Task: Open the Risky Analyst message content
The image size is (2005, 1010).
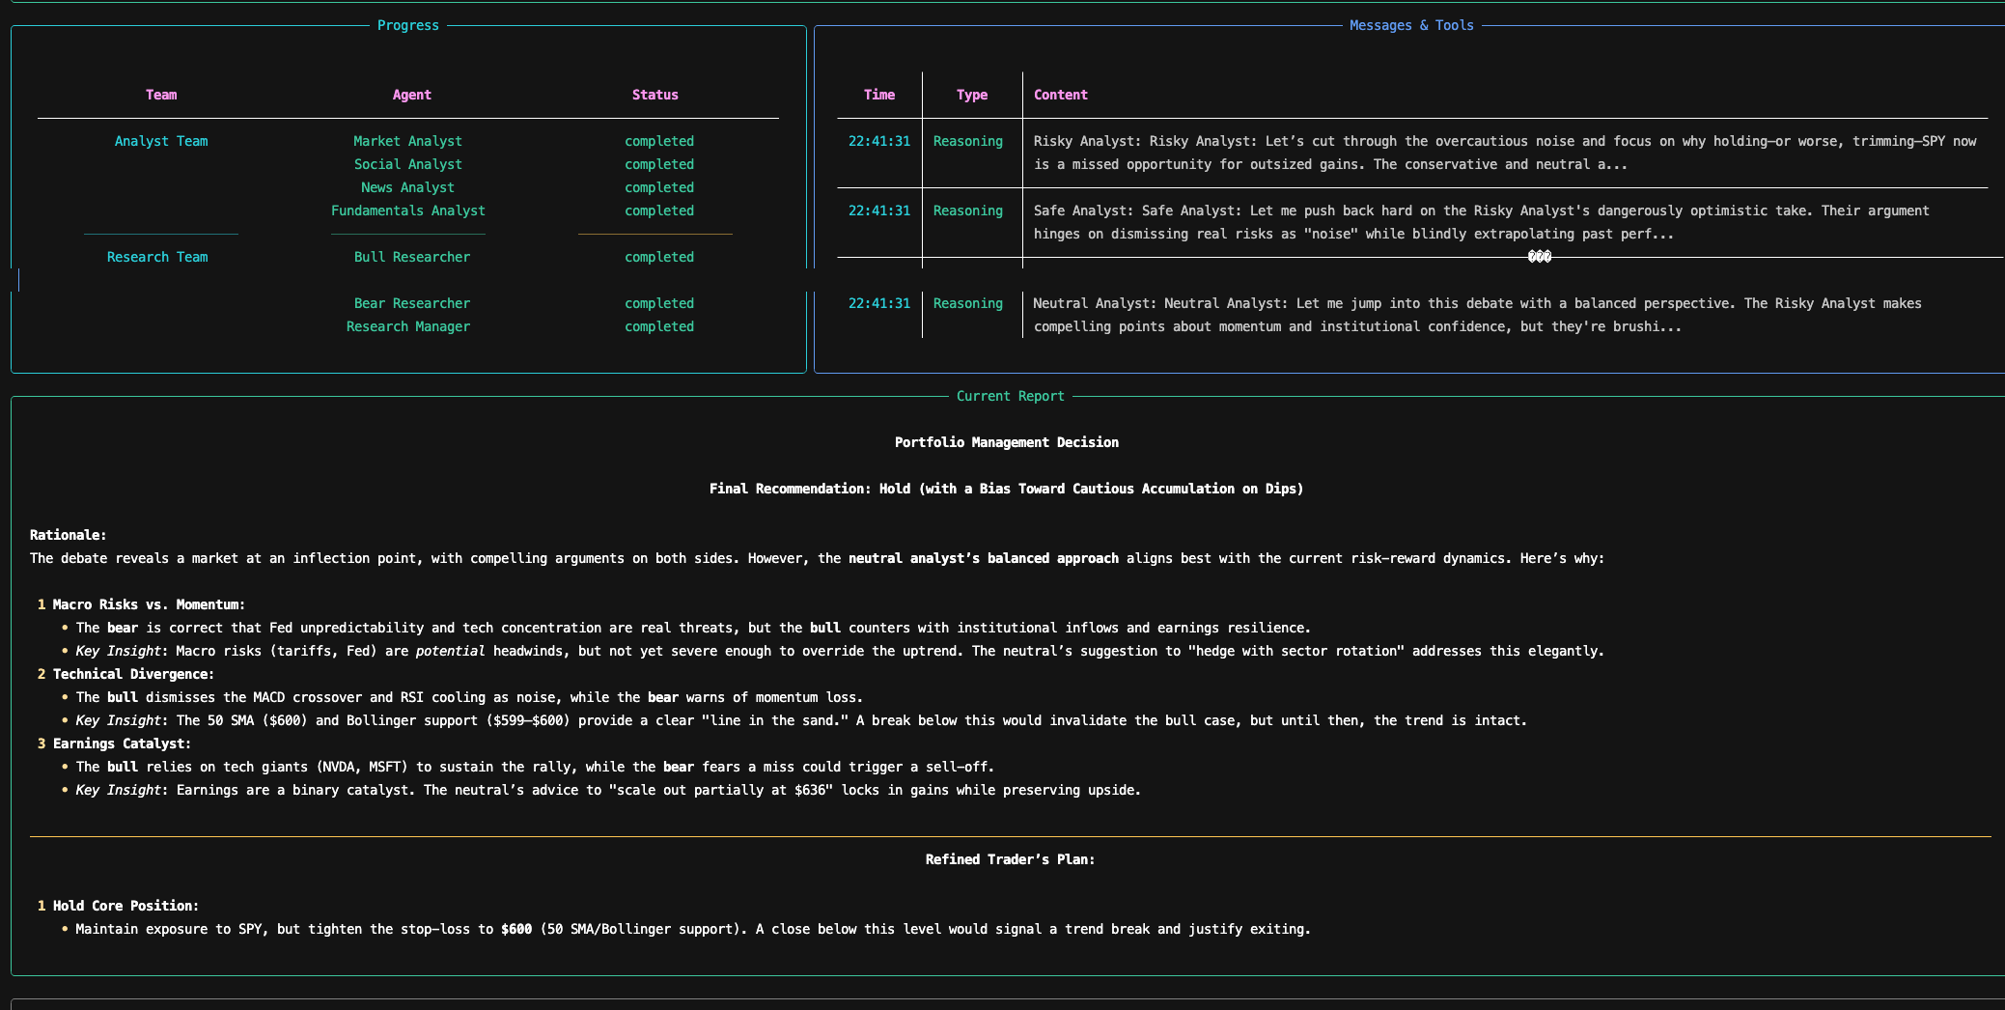Action: pyautogui.click(x=1505, y=153)
